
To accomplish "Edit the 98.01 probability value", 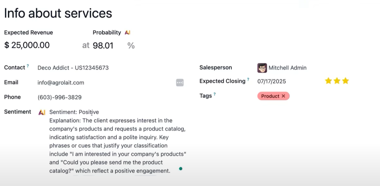I will [103, 46].
